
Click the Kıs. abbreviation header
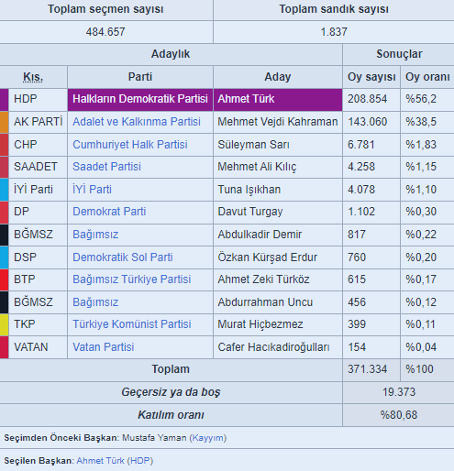point(33,77)
